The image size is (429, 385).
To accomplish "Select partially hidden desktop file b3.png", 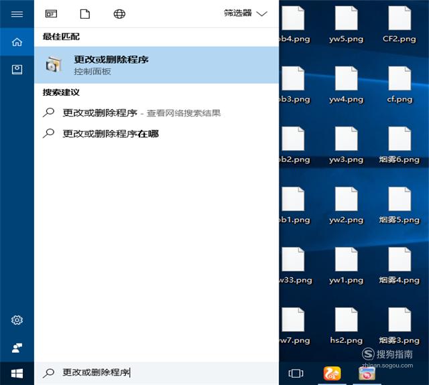I will click(295, 85).
